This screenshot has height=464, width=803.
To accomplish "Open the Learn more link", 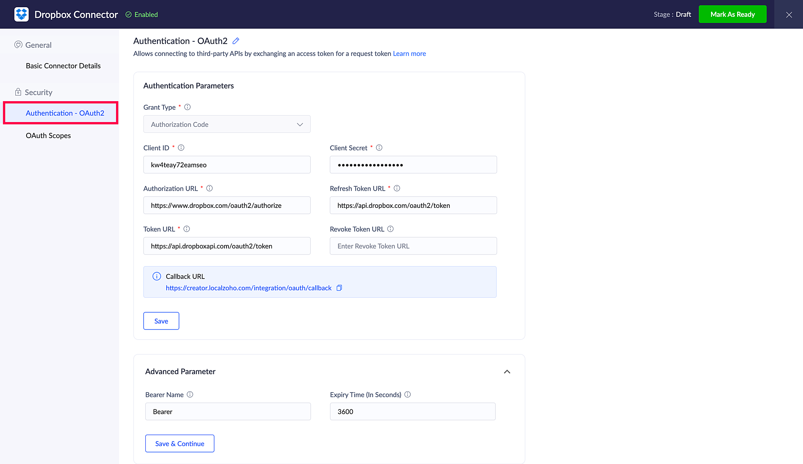I will (x=409, y=54).
